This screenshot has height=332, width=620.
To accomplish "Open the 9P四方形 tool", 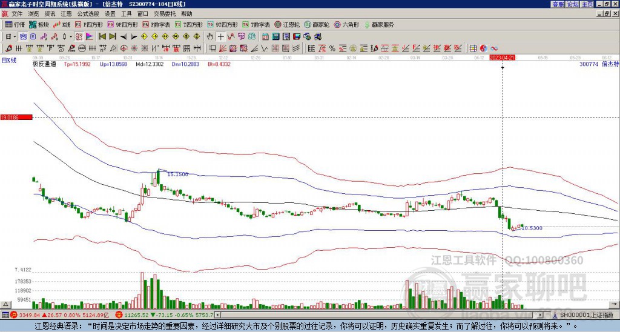I will 122,24.
